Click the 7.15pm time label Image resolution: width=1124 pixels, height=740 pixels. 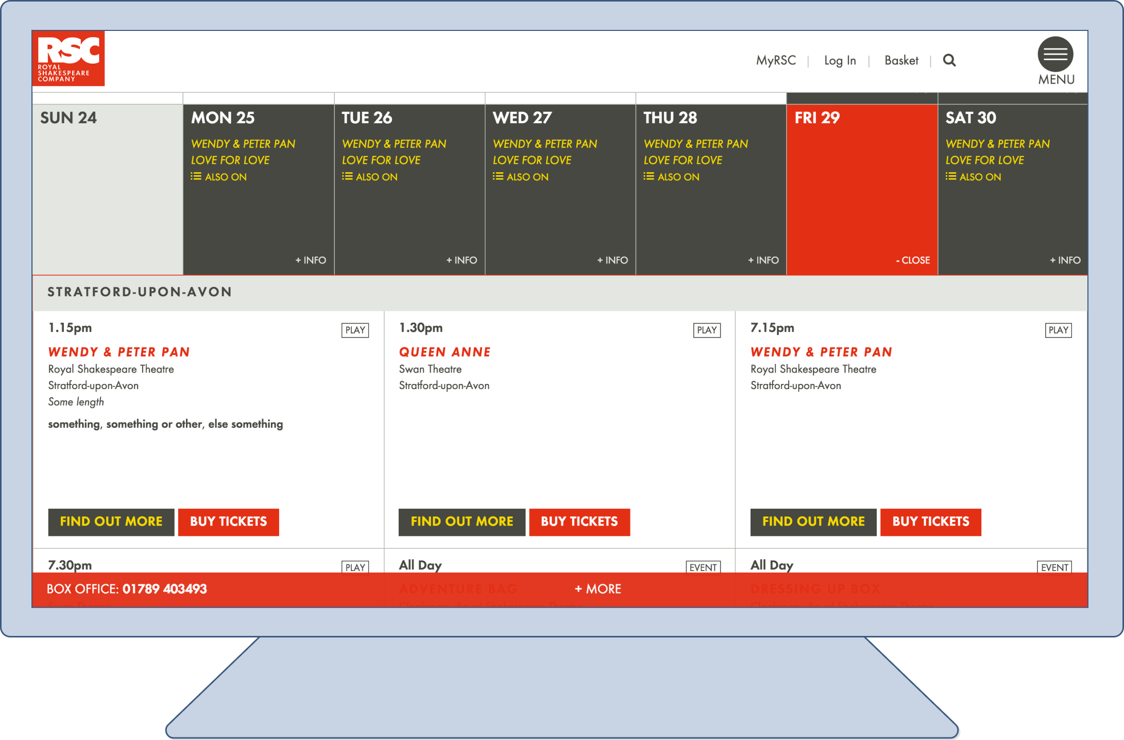pyautogui.click(x=772, y=328)
